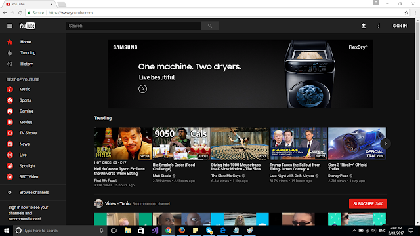
Task: Open Late Night with Seth Meyers channel
Action: point(291,176)
